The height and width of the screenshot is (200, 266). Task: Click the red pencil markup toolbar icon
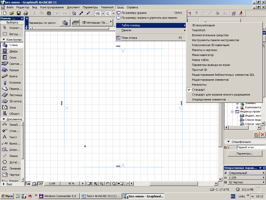[241, 13]
